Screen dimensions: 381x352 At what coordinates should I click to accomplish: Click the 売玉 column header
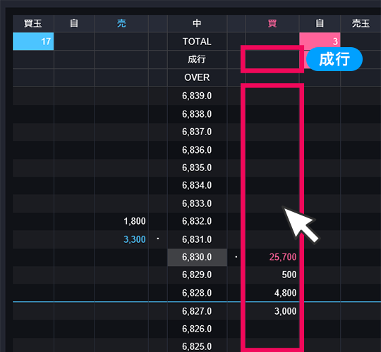coord(361,23)
